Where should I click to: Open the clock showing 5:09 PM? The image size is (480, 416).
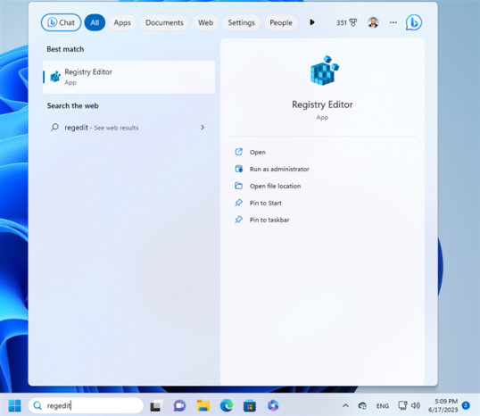coord(443,405)
